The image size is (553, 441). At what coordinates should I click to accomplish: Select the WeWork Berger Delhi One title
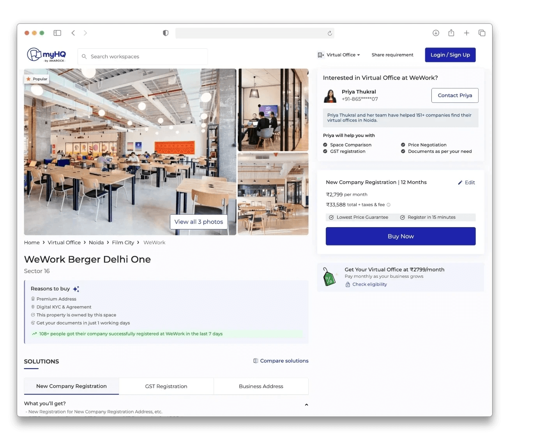(87, 260)
